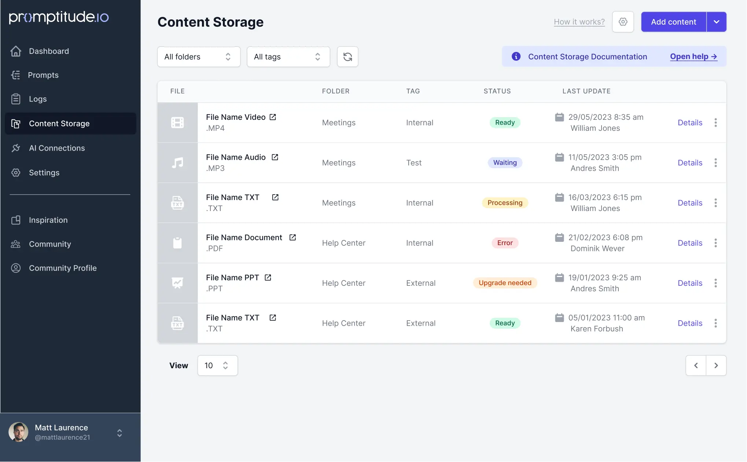Expand the All tags dropdown
Screen dimensions: 747x462
[288, 57]
